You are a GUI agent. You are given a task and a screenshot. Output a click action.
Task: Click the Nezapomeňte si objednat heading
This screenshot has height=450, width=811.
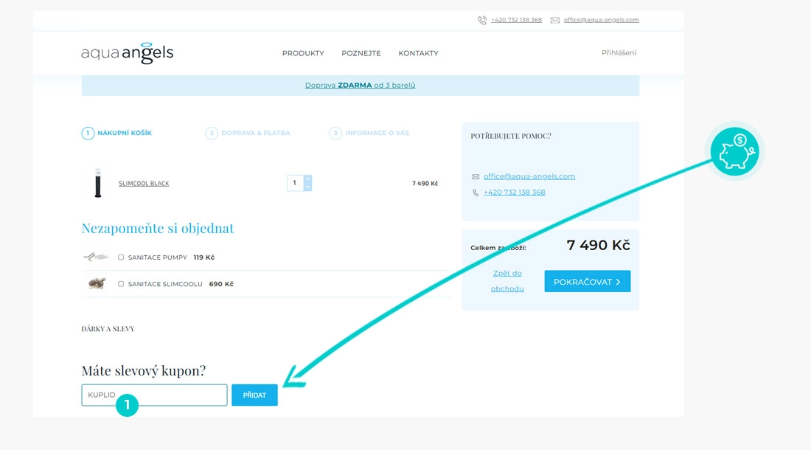click(158, 228)
